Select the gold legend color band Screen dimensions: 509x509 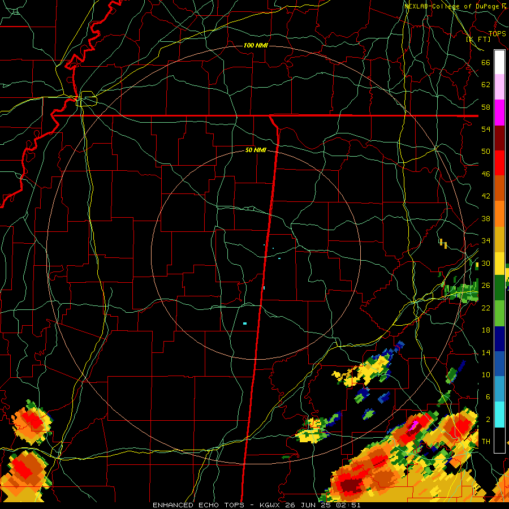pos(499,239)
